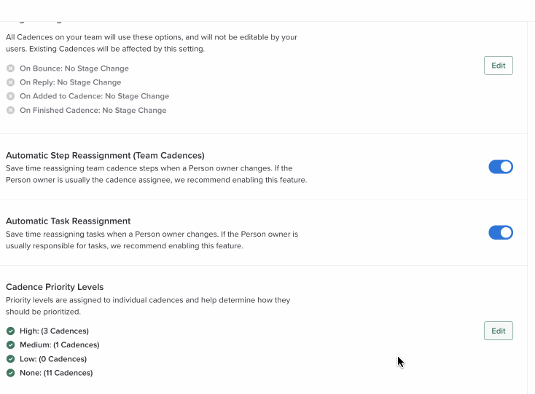Click X icon beside On Finished Cadence

(10, 111)
